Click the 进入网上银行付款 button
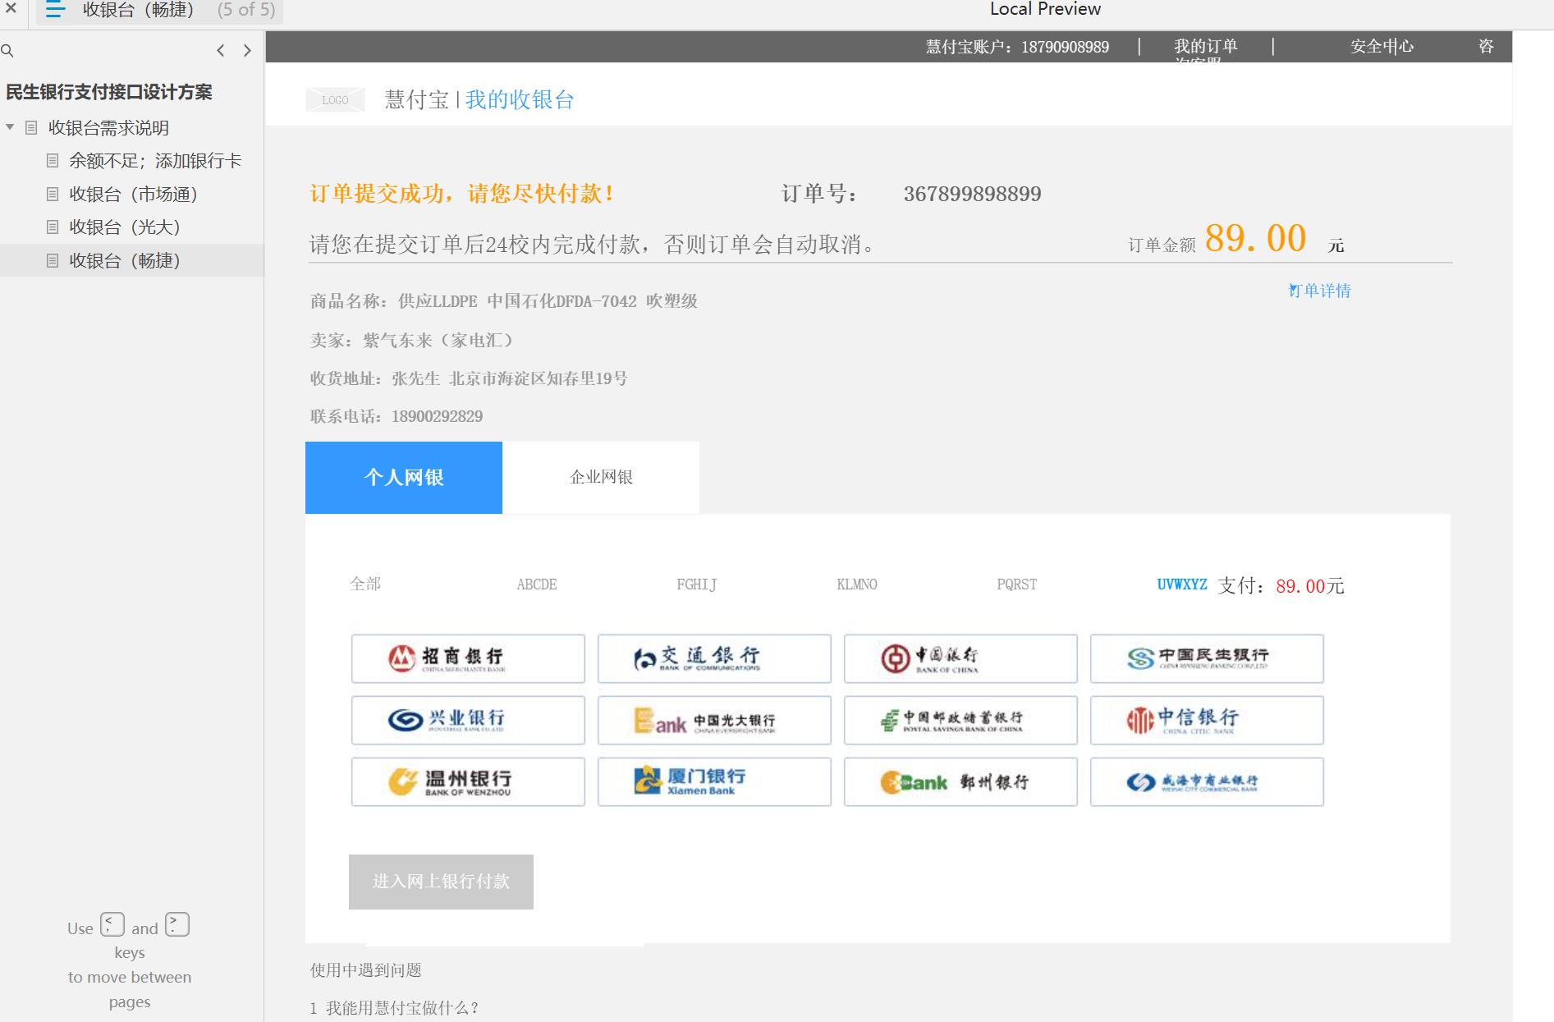Image resolution: width=1554 pixels, height=1022 pixels. [441, 882]
